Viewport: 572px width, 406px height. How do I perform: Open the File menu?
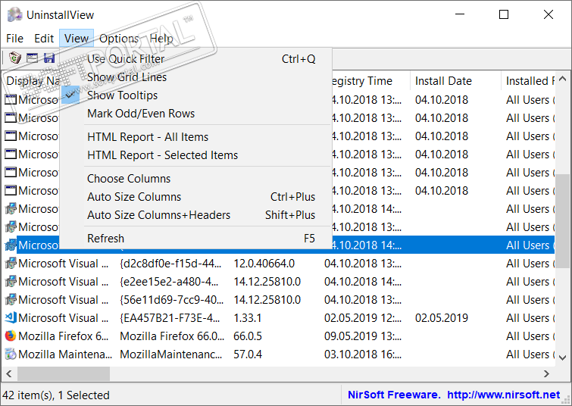pyautogui.click(x=15, y=39)
